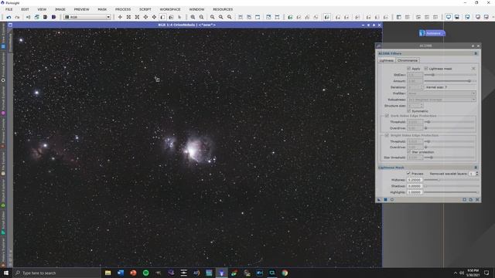Click the Apply square icon in ACDNR
The height and width of the screenshot is (278, 495).
[385, 199]
